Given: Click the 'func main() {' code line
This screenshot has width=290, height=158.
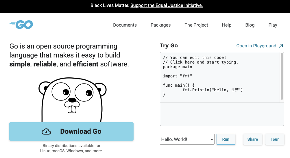Looking at the screenshot, I should click(x=179, y=85).
